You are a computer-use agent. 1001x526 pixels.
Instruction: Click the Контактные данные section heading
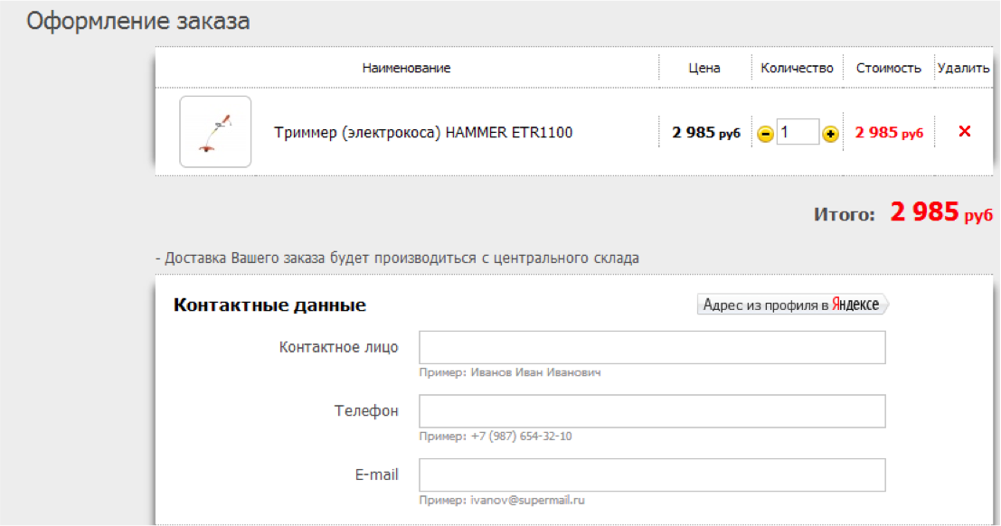pyautogui.click(x=269, y=305)
